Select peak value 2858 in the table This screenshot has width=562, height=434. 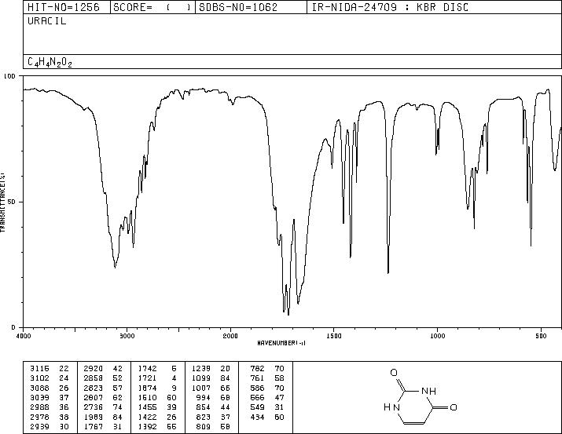click(x=94, y=378)
